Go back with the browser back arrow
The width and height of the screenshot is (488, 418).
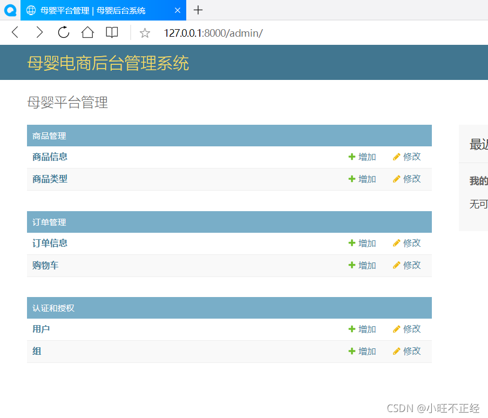pos(15,32)
